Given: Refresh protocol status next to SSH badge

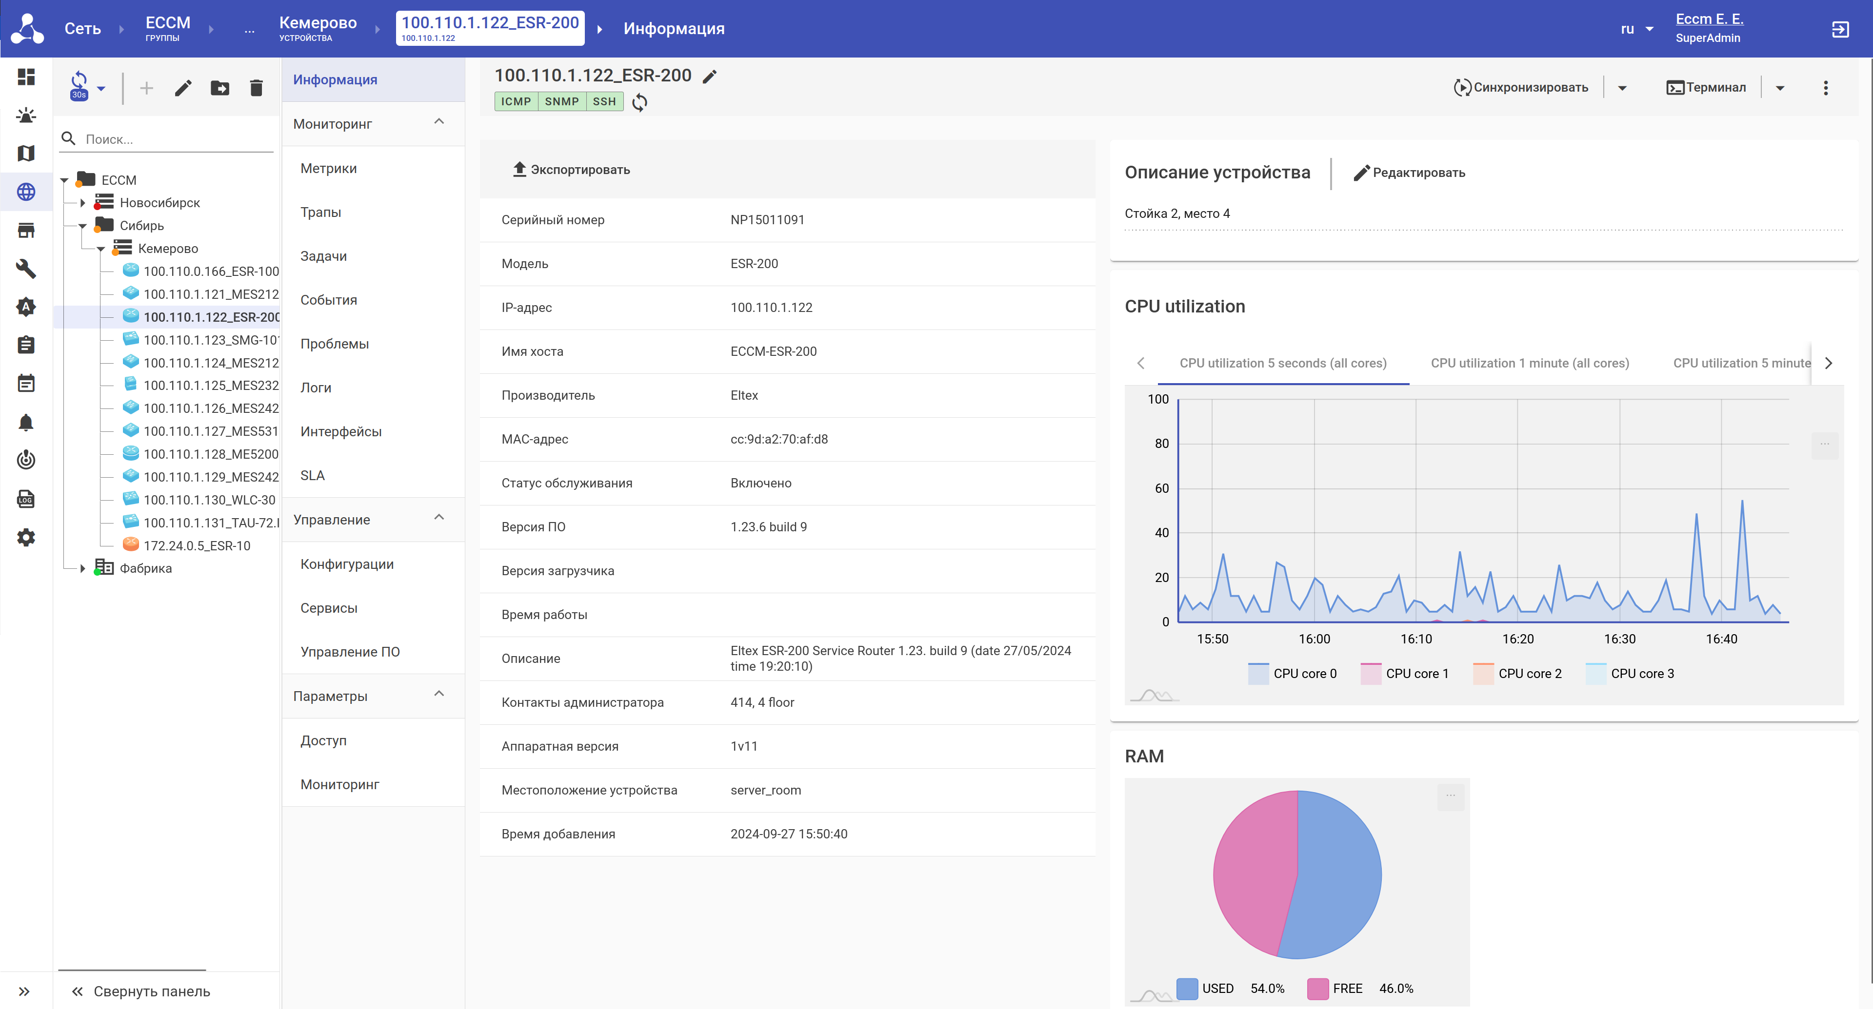Looking at the screenshot, I should pyautogui.click(x=639, y=102).
